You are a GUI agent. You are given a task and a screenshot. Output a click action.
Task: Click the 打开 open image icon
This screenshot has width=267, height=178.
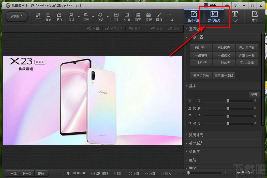click(x=38, y=17)
